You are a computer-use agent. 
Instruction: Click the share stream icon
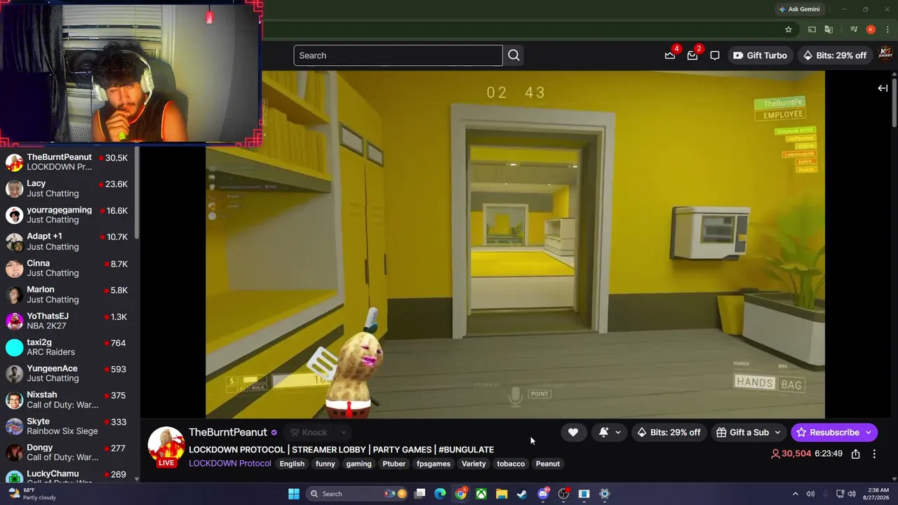click(856, 454)
